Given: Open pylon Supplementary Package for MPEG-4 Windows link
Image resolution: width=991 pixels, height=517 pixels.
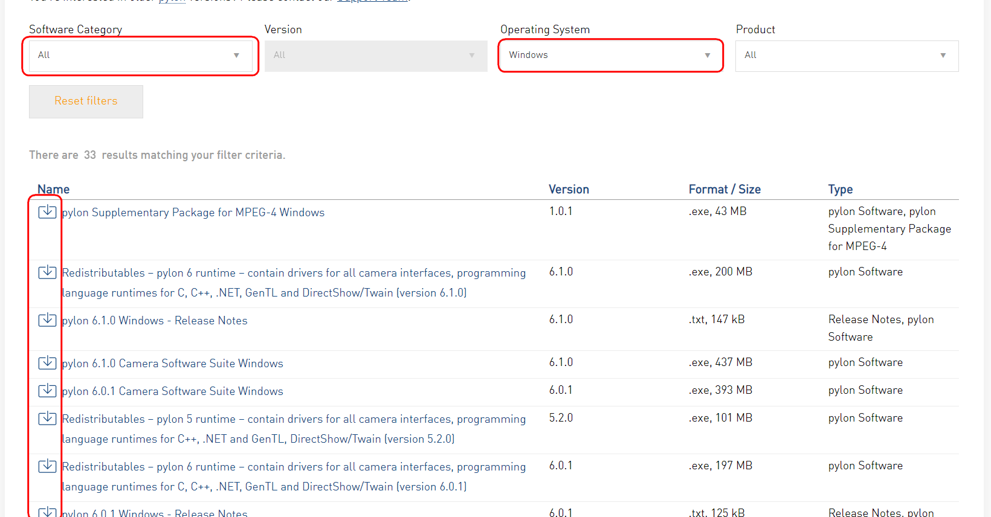Looking at the screenshot, I should point(193,213).
